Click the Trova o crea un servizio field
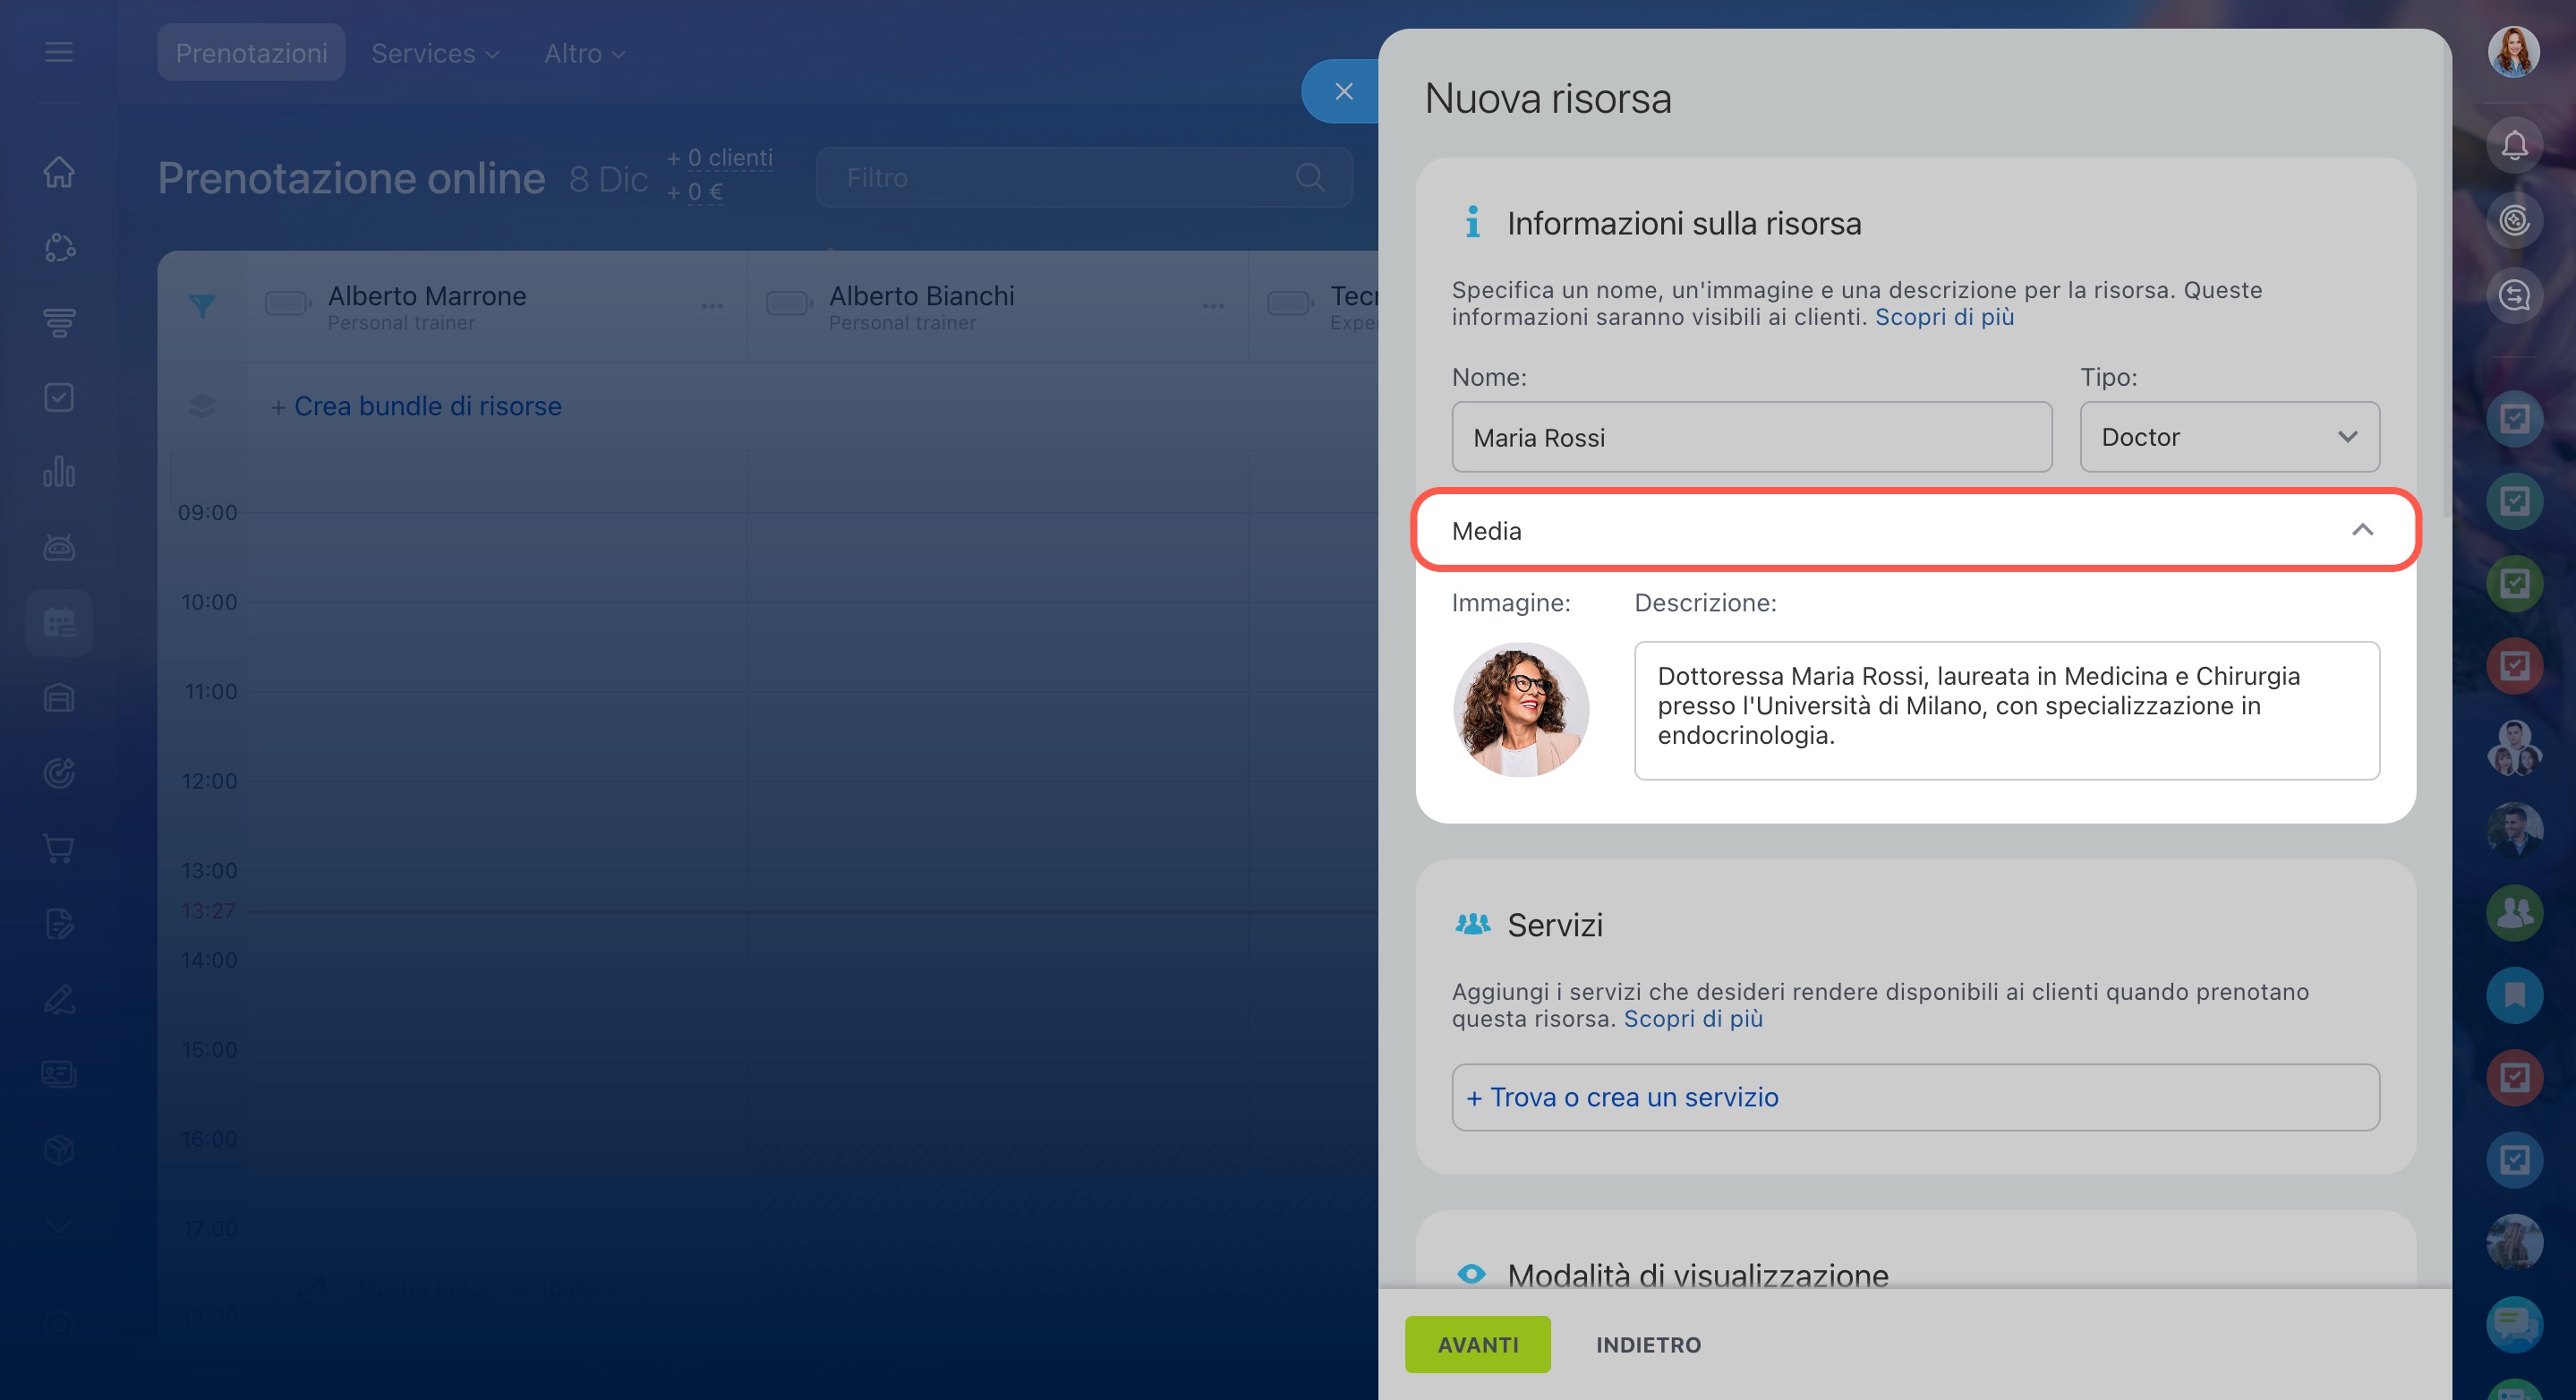Image resolution: width=2576 pixels, height=1400 pixels. point(1914,1097)
